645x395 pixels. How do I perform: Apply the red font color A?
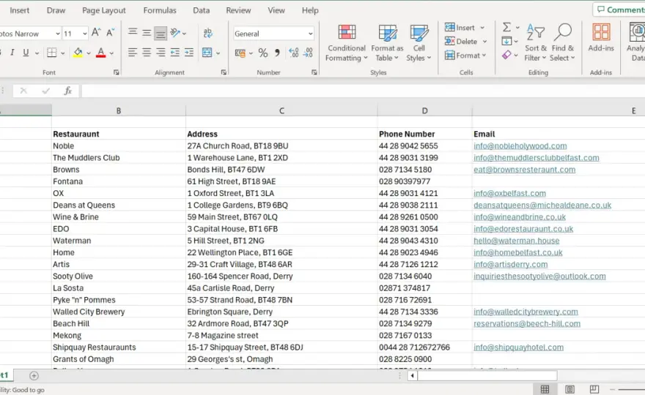[x=100, y=53]
